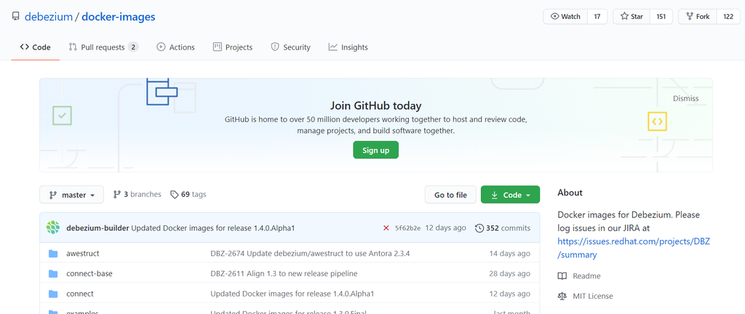The image size is (745, 314).
Task: Star the docker-images repository
Action: pos(632,17)
